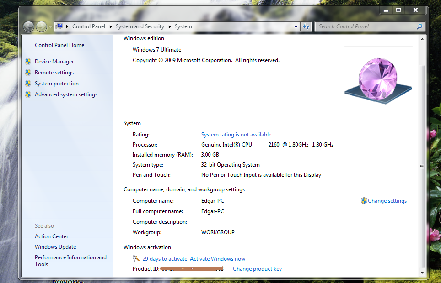The height and width of the screenshot is (283, 441).
Task: Minimize the System window
Action: tap(386, 10)
